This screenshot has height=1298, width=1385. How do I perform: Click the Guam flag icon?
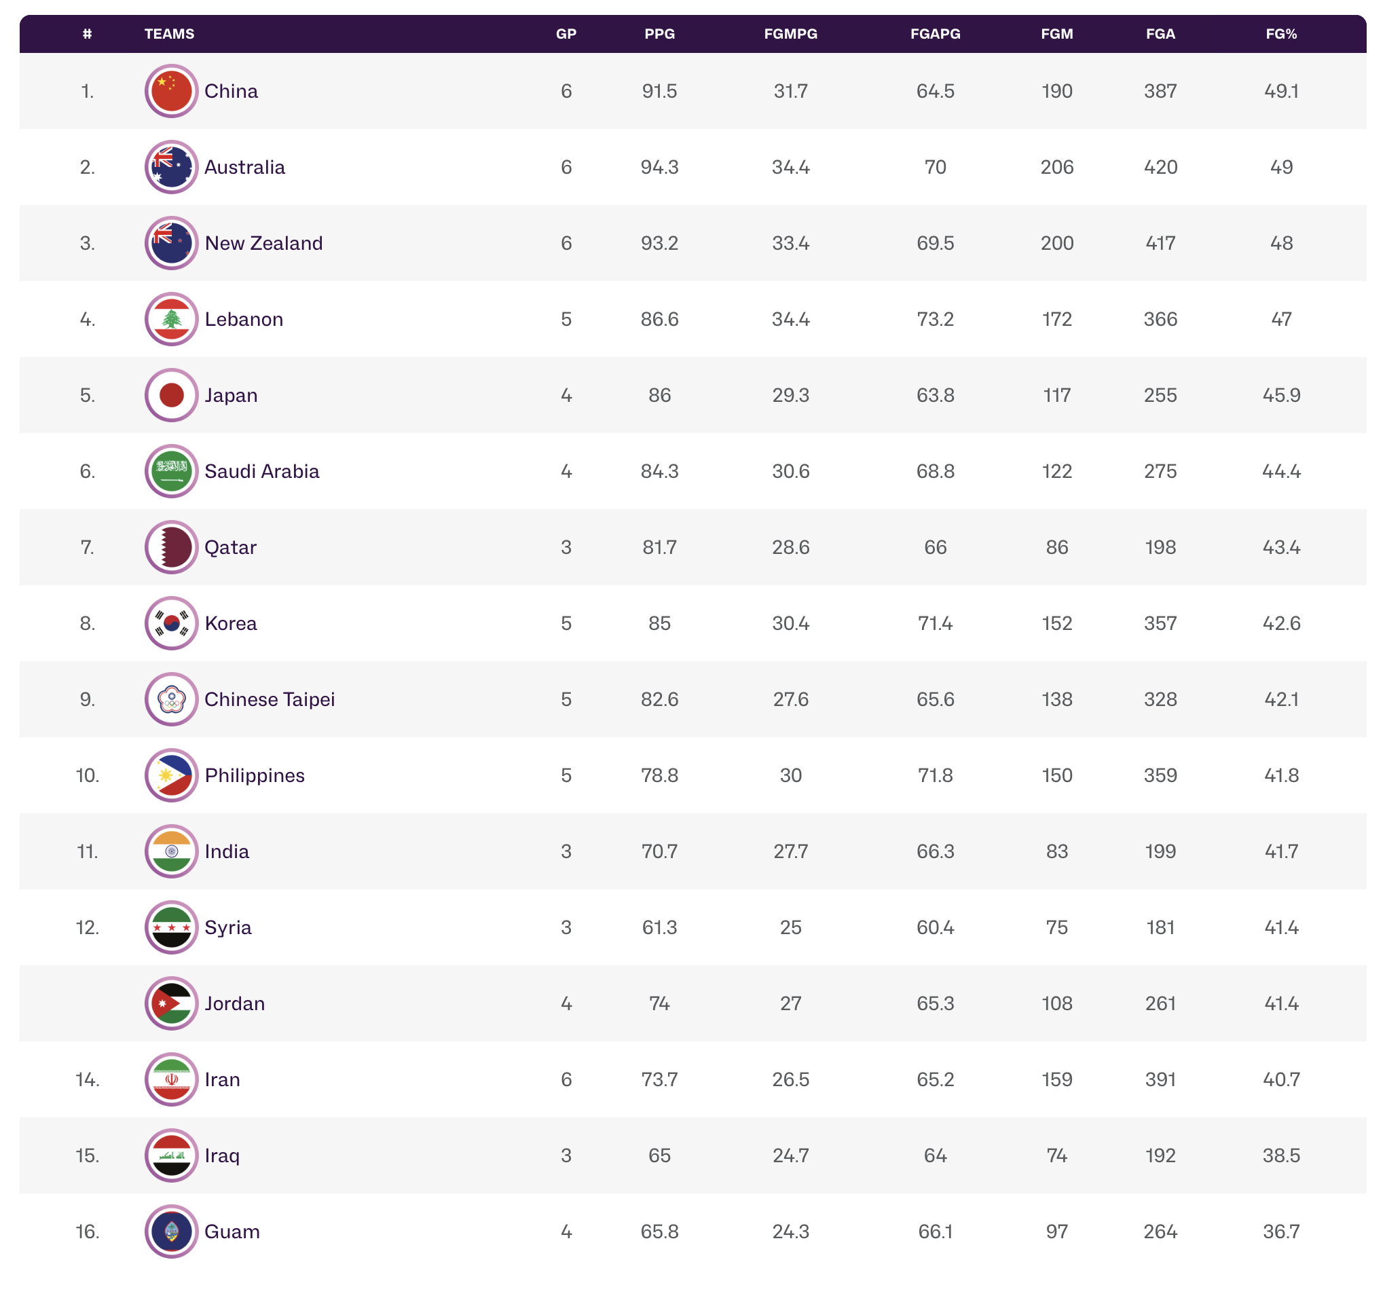click(171, 1231)
